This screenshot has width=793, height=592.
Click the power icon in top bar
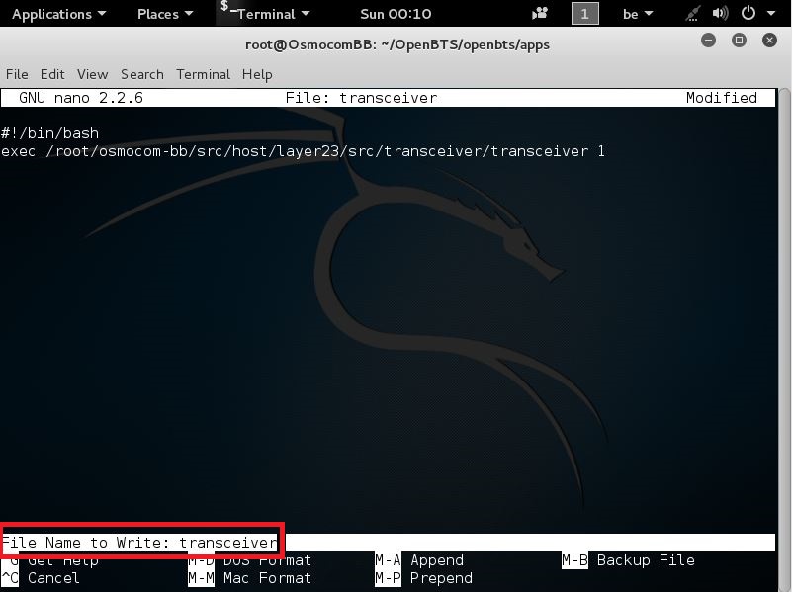[748, 13]
